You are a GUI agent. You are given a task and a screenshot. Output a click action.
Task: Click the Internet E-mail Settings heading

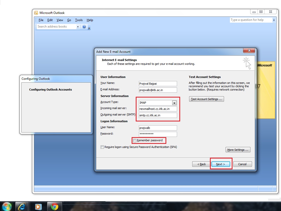[x=119, y=60]
